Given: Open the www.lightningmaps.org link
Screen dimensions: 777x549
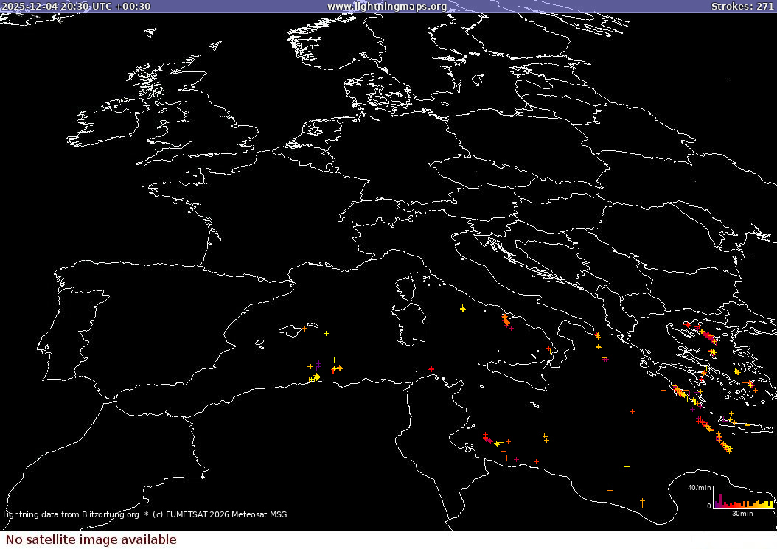Looking at the screenshot, I should [386, 7].
